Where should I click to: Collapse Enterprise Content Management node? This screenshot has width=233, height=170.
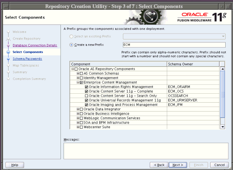click(78, 82)
